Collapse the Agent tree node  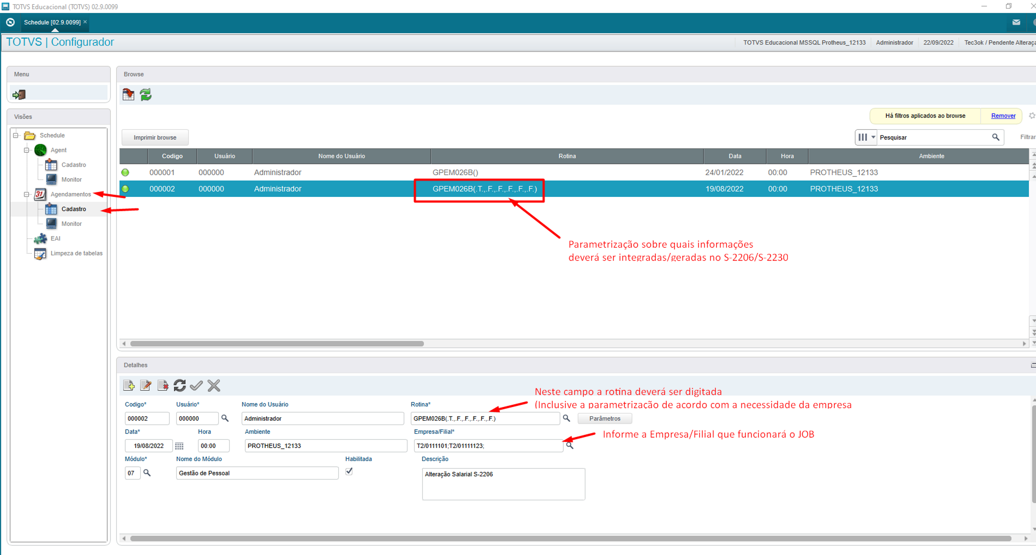(27, 150)
